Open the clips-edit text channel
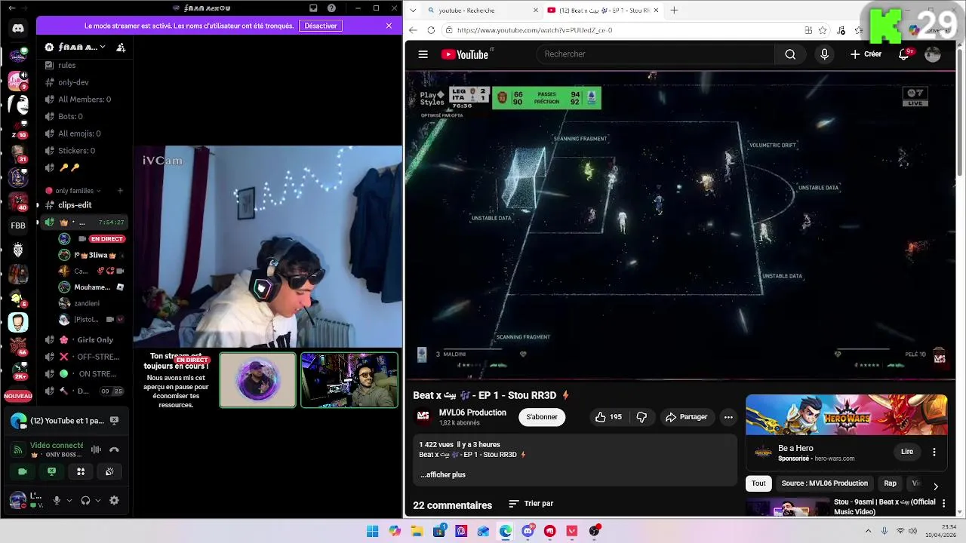Image resolution: width=966 pixels, height=543 pixels. pyautogui.click(x=75, y=205)
